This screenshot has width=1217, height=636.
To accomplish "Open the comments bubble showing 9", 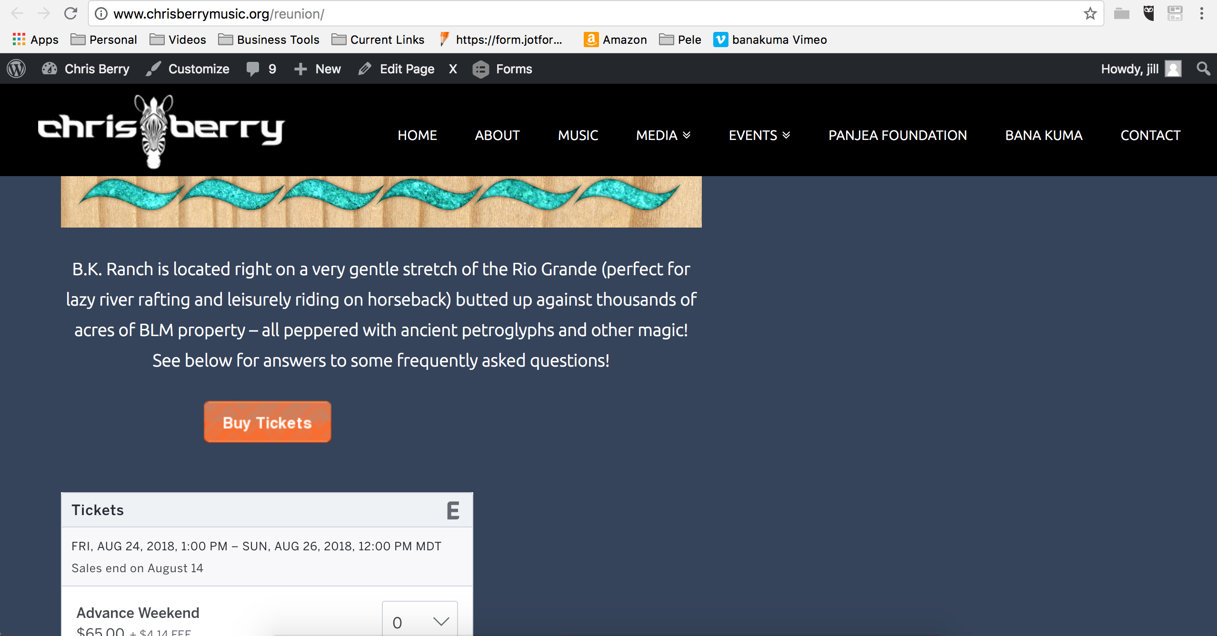I will click(x=261, y=69).
